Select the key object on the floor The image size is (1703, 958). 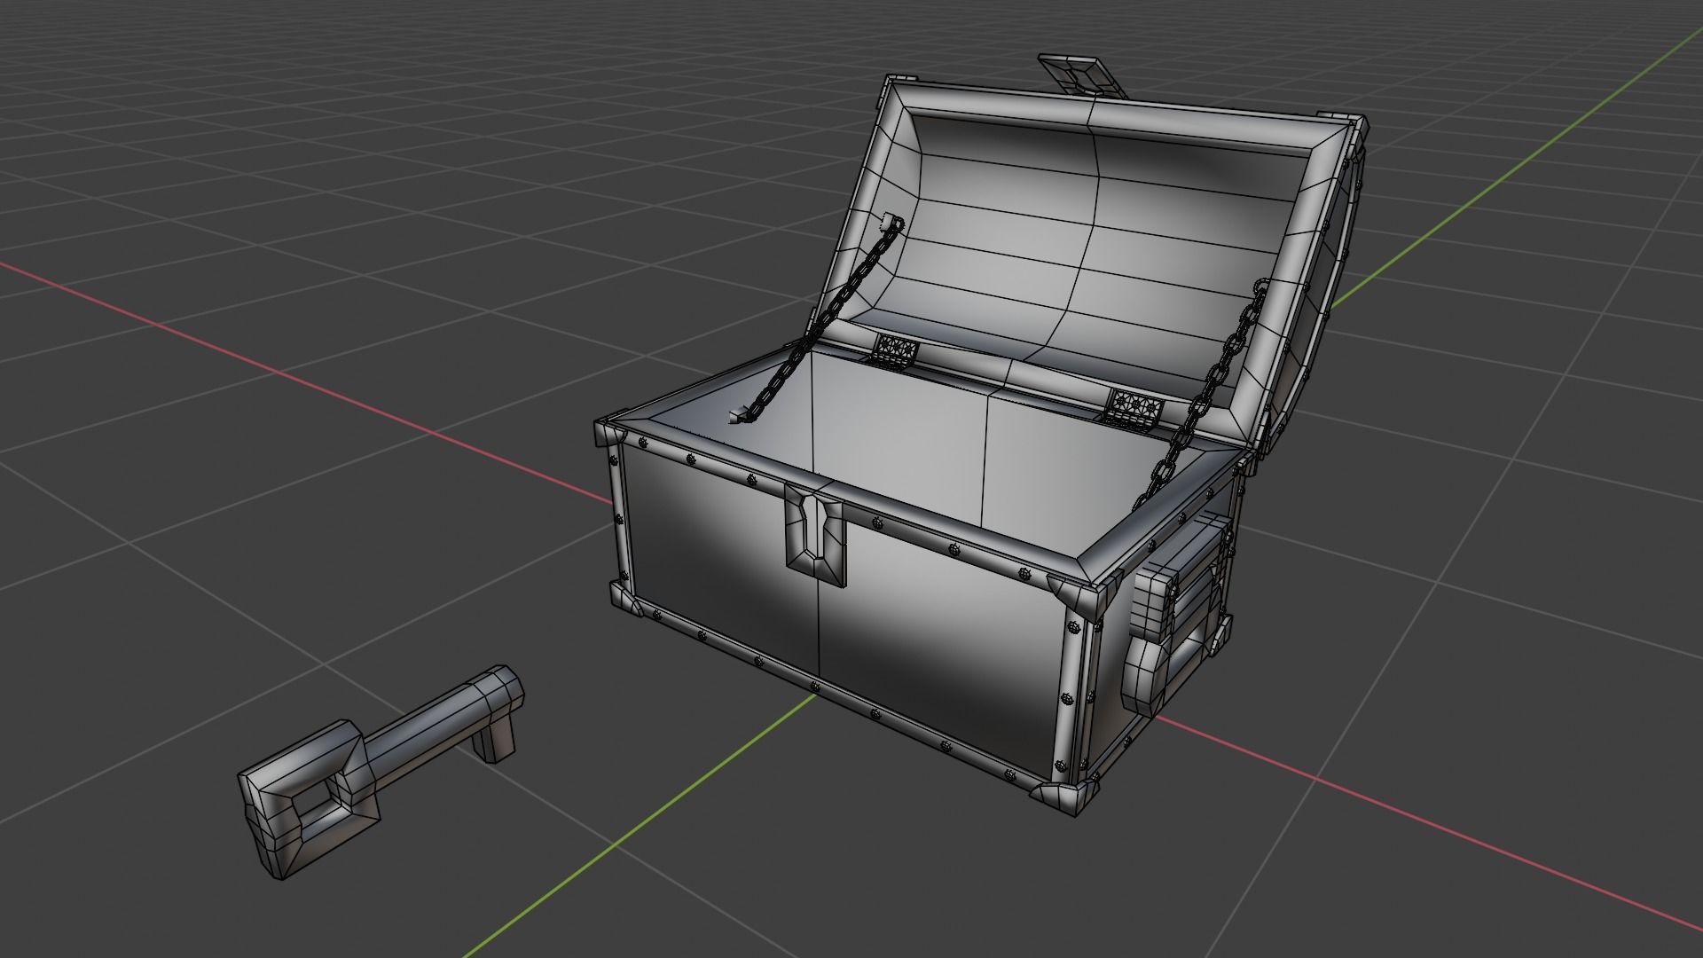coord(381,771)
